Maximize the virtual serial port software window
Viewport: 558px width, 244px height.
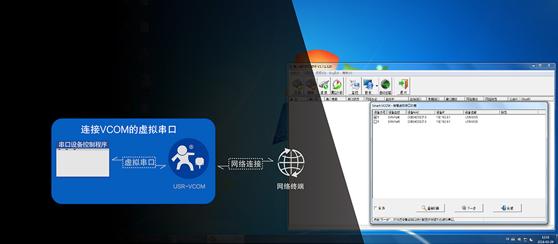(x=540, y=66)
